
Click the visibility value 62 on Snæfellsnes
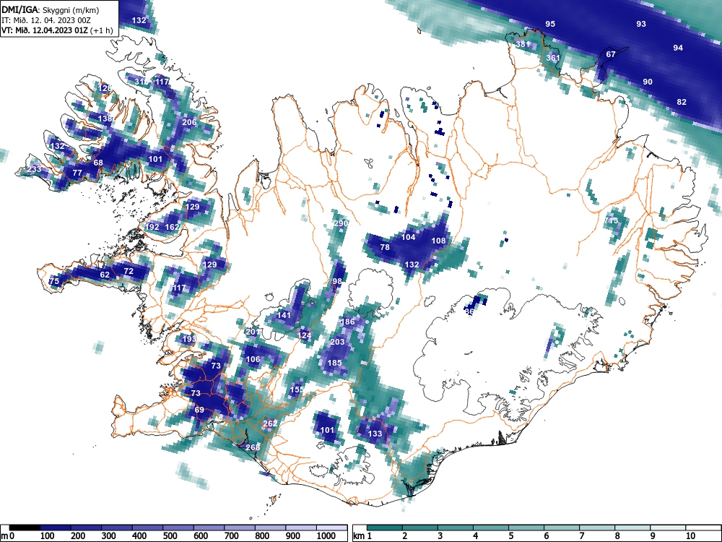105,275
